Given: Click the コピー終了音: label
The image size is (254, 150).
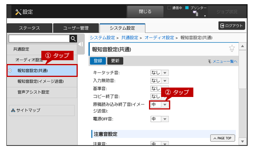Looking at the screenshot, I should click(106, 97).
